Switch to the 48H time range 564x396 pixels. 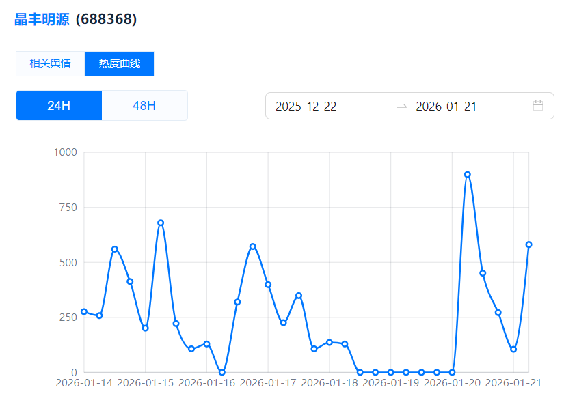(144, 106)
